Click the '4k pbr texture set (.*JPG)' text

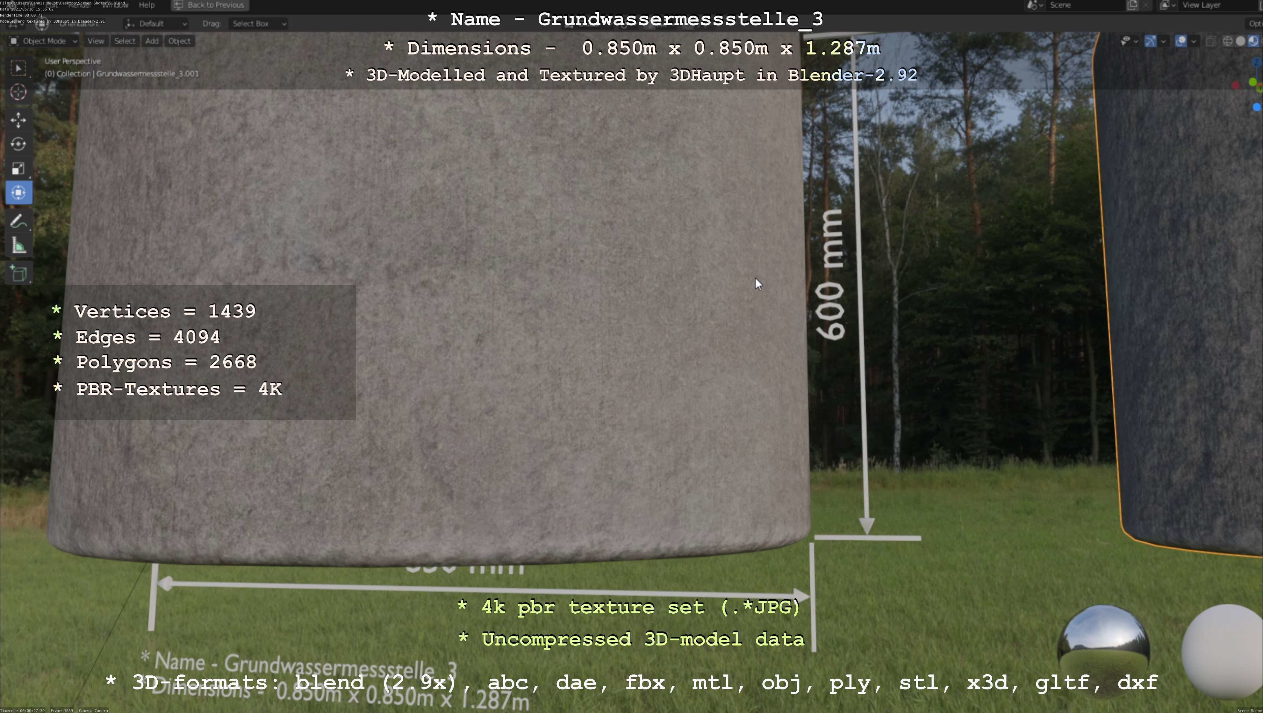click(x=641, y=608)
